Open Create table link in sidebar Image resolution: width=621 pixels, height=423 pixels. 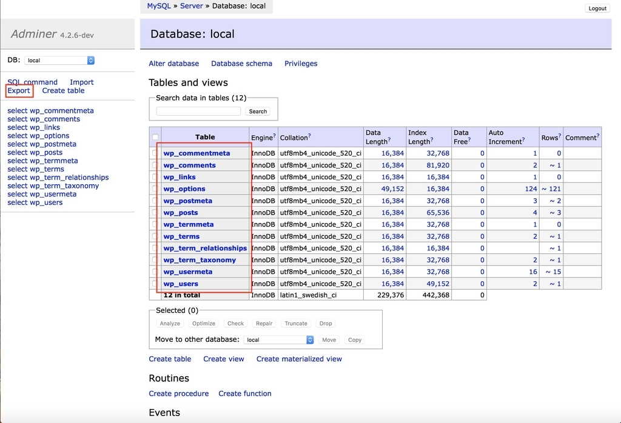coord(63,91)
